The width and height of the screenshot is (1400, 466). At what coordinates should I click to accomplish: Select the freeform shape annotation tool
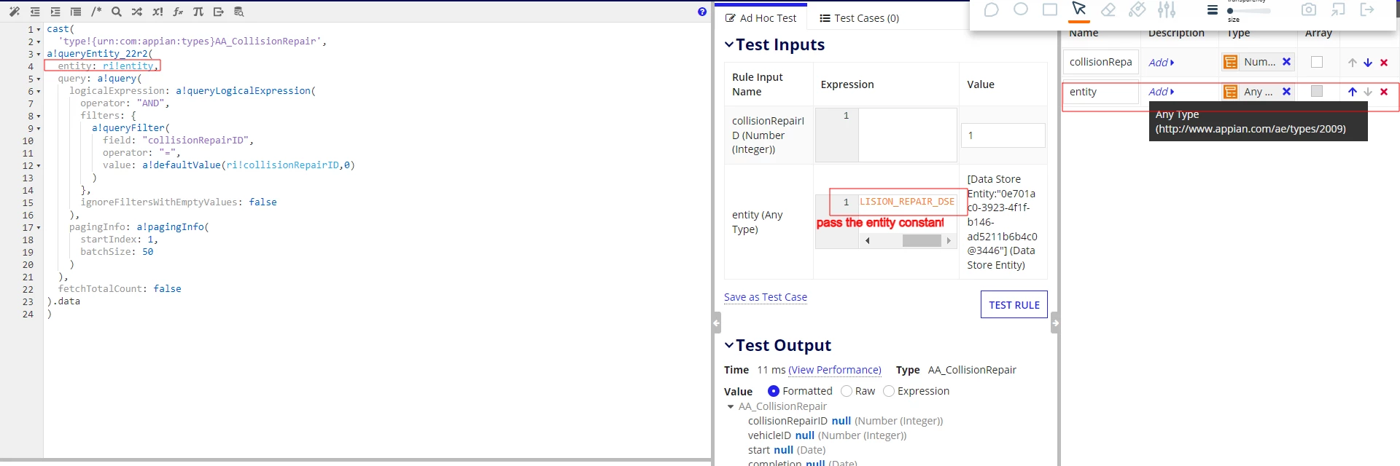(992, 9)
